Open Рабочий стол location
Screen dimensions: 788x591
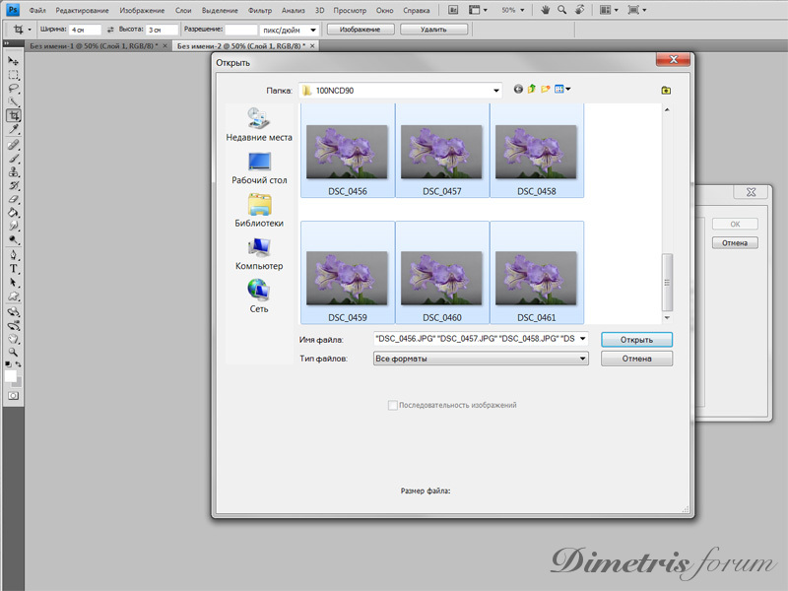(x=259, y=167)
